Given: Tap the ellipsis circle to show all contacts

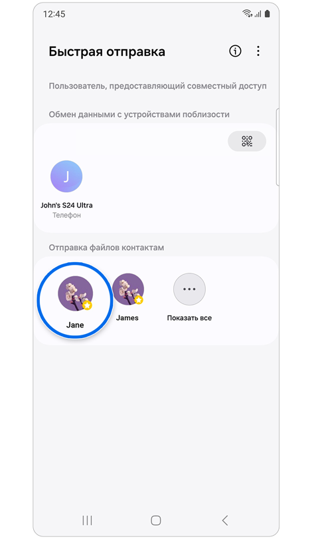Looking at the screenshot, I should 189,289.
